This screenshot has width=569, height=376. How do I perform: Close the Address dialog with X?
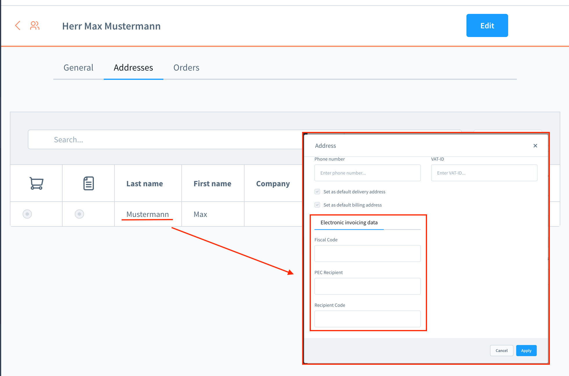click(x=535, y=146)
